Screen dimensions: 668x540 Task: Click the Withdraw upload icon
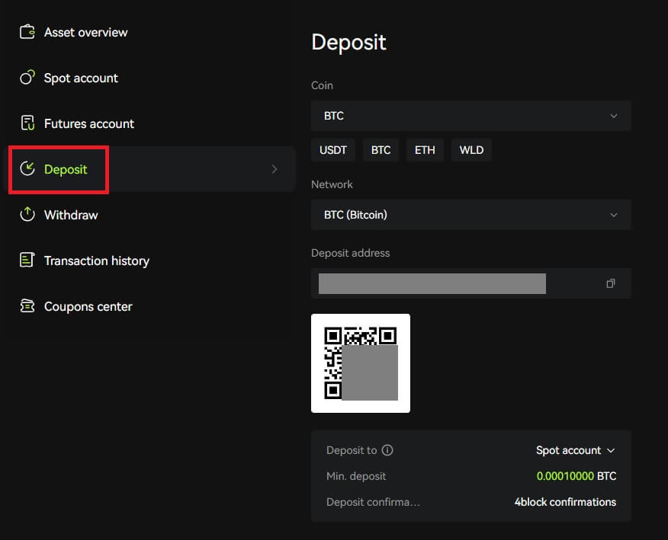pos(27,215)
